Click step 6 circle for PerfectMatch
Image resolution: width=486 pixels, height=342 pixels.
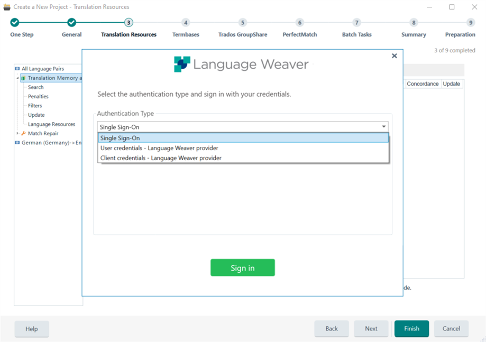pyautogui.click(x=300, y=22)
